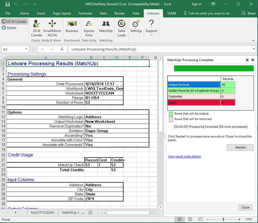Click the Sales Leads icon

(x=122, y=28)
